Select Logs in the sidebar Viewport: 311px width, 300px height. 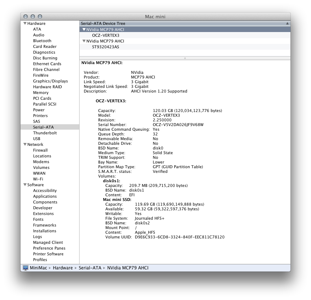pyautogui.click(x=37, y=237)
